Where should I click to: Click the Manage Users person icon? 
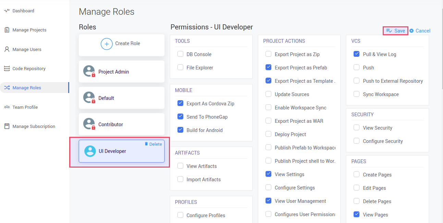point(7,49)
